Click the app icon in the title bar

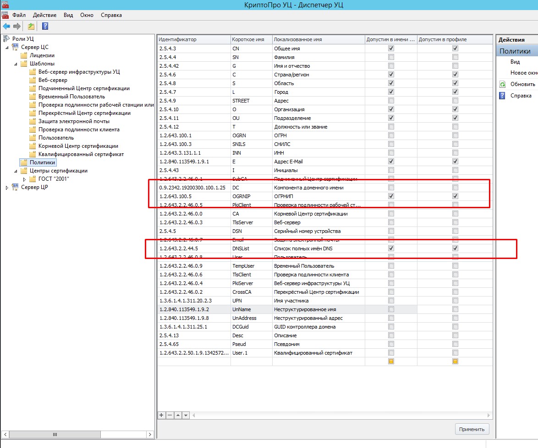tap(5, 5)
